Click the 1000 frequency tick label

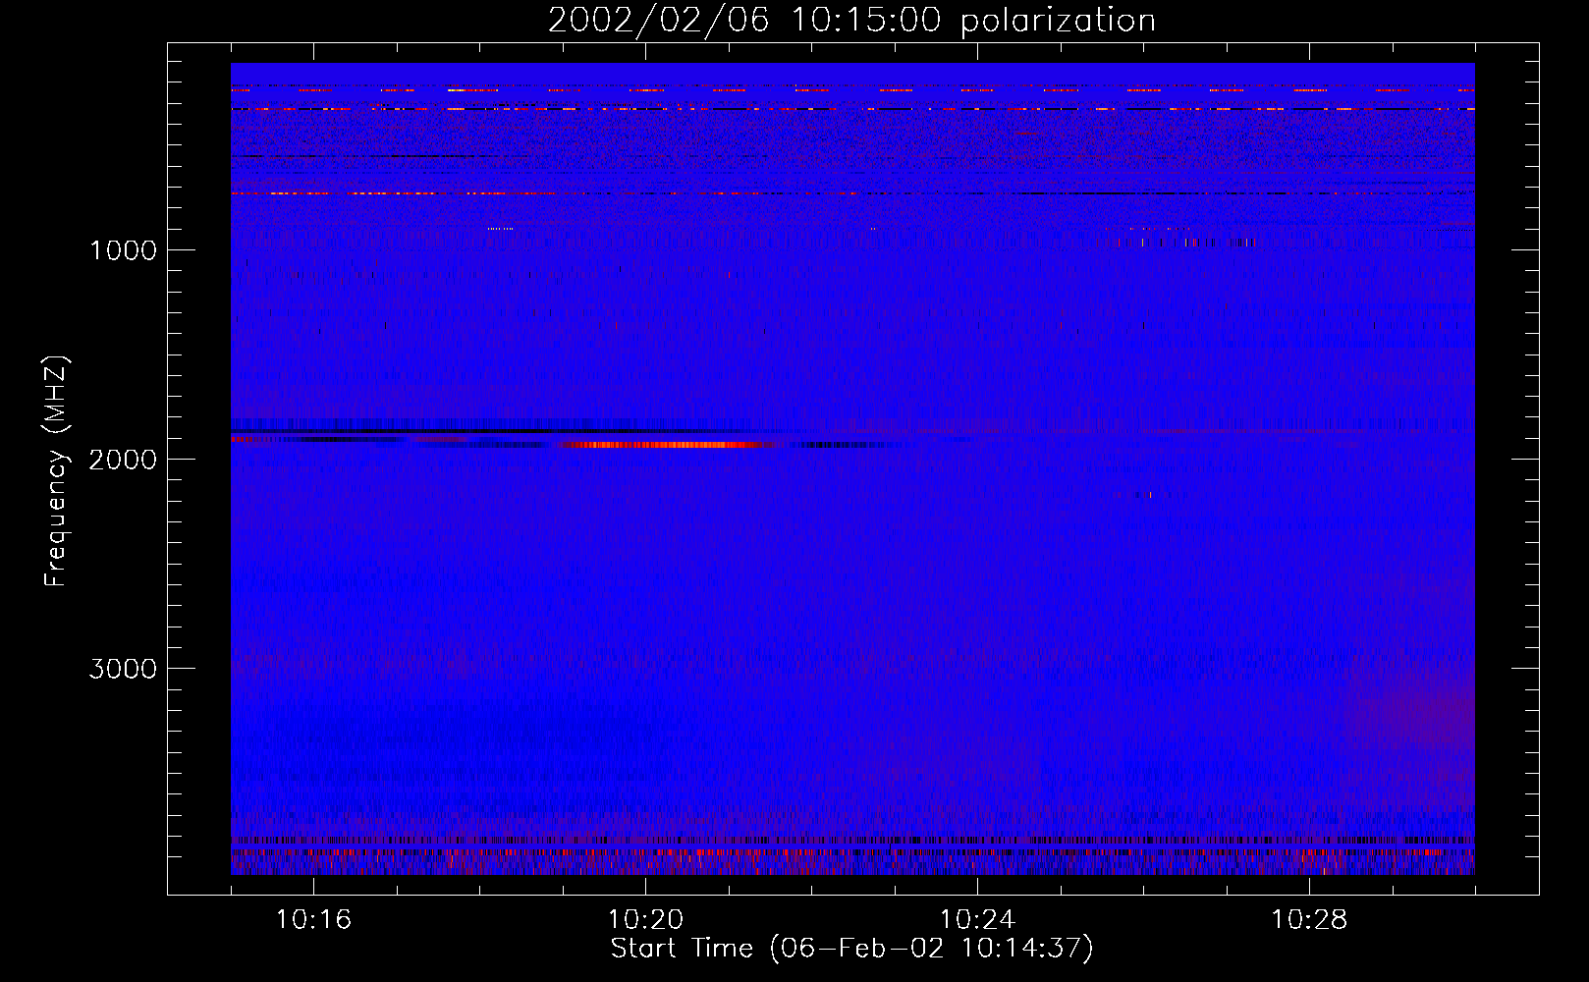[x=123, y=250]
